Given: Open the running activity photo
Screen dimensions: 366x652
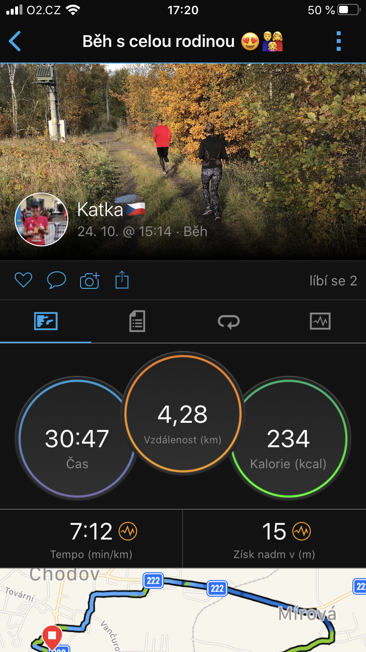Looking at the screenshot, I should [x=183, y=161].
